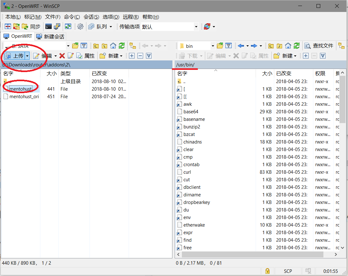The image size is (348, 276).
Task: Click the remote panel horizontal scrollbar
Action: click(x=257, y=254)
